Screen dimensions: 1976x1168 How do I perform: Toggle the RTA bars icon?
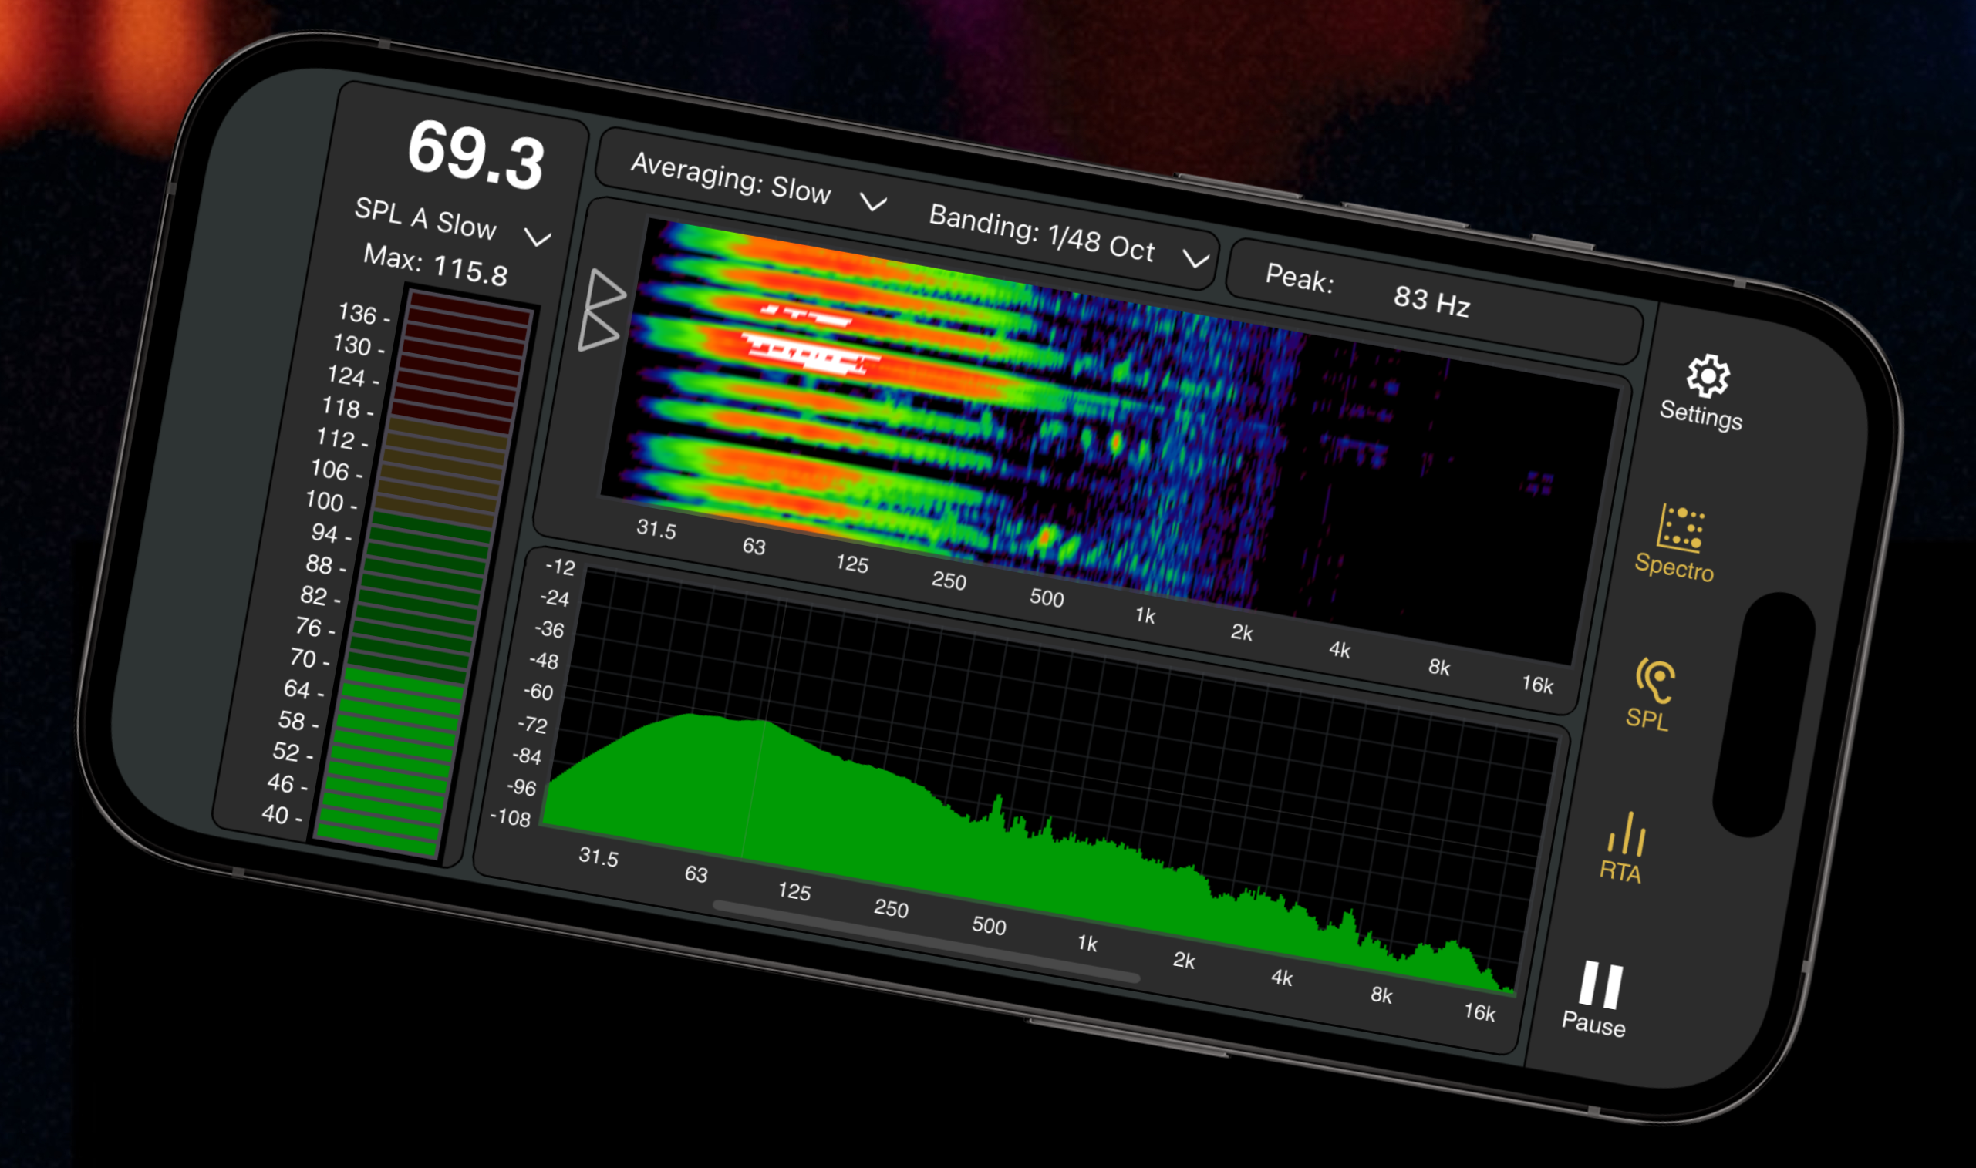pos(1627,833)
